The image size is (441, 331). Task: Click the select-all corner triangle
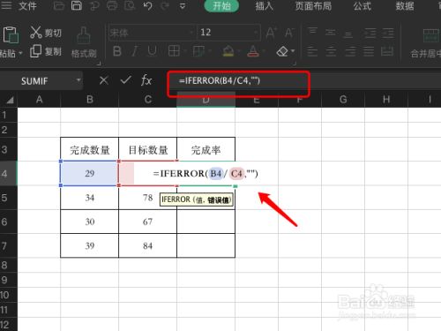[10, 101]
